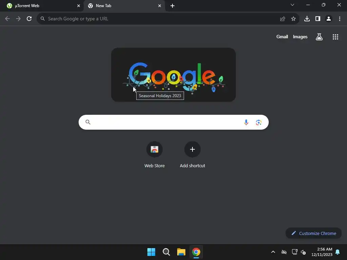
Task: Close the µTorrent Web tab
Action: click(78, 6)
